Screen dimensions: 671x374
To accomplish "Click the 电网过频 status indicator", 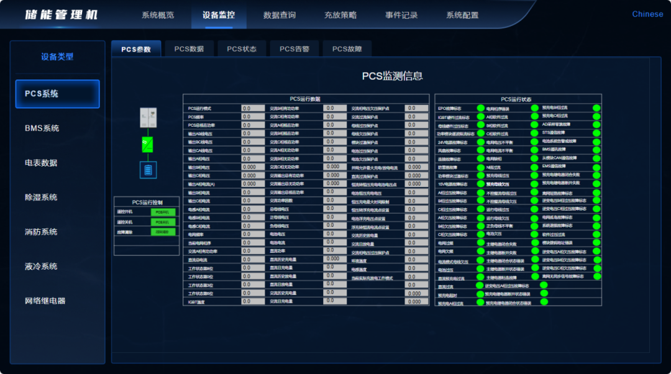I will pos(480,243).
